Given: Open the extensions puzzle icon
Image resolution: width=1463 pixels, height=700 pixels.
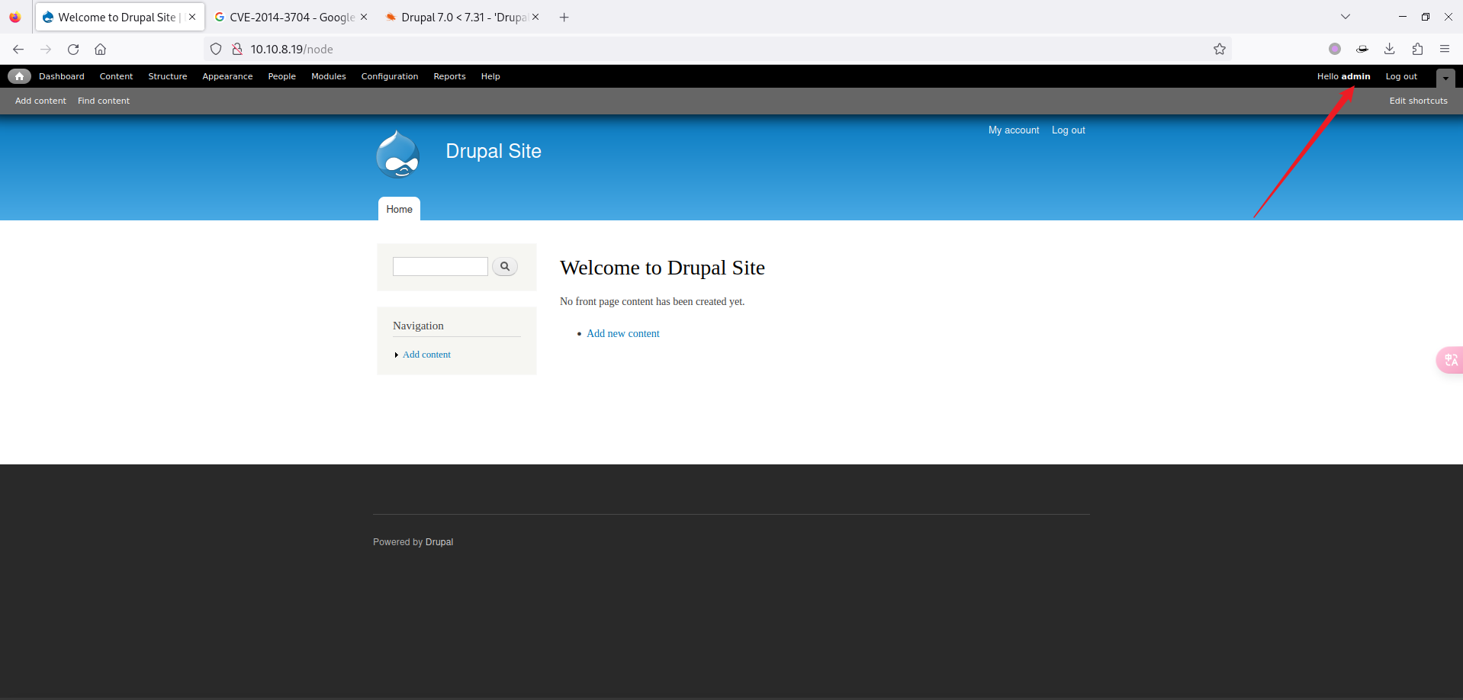Looking at the screenshot, I should pos(1417,49).
